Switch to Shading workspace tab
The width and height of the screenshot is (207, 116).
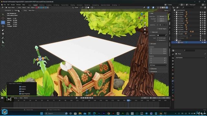coord(72,5)
